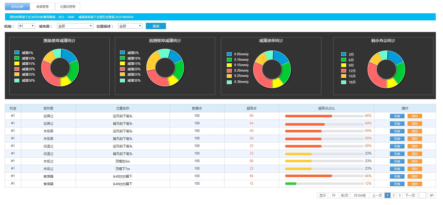
Task: Expand the 位置描述 dropdown
Action: point(130,26)
